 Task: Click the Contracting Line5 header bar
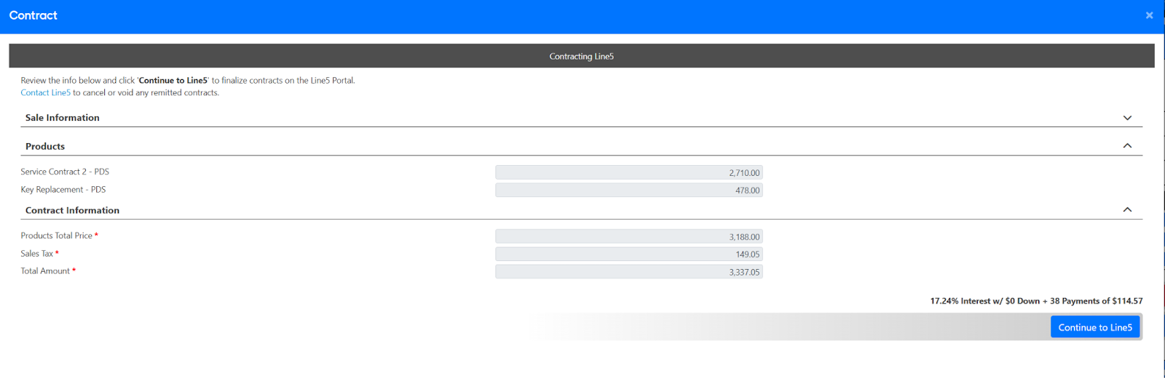click(x=581, y=56)
